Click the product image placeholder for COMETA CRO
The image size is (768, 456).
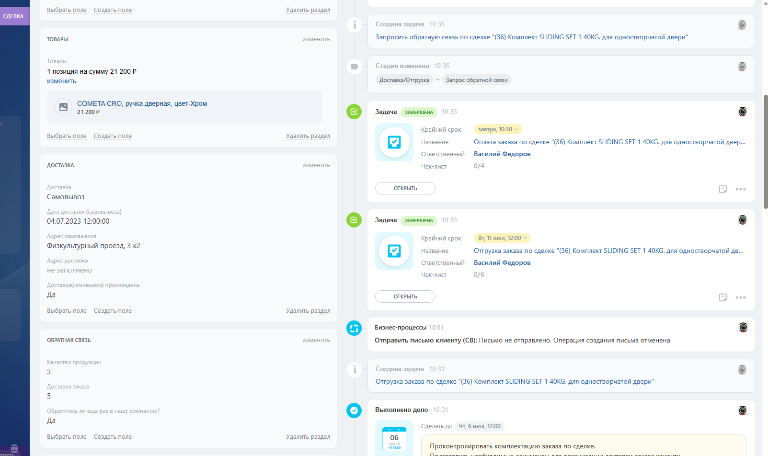63,107
